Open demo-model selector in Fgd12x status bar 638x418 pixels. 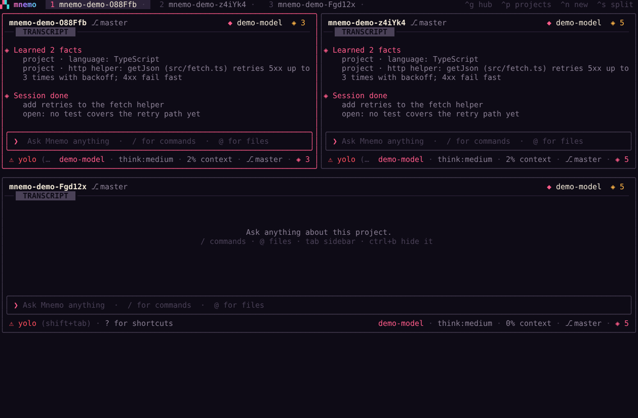pyautogui.click(x=401, y=323)
